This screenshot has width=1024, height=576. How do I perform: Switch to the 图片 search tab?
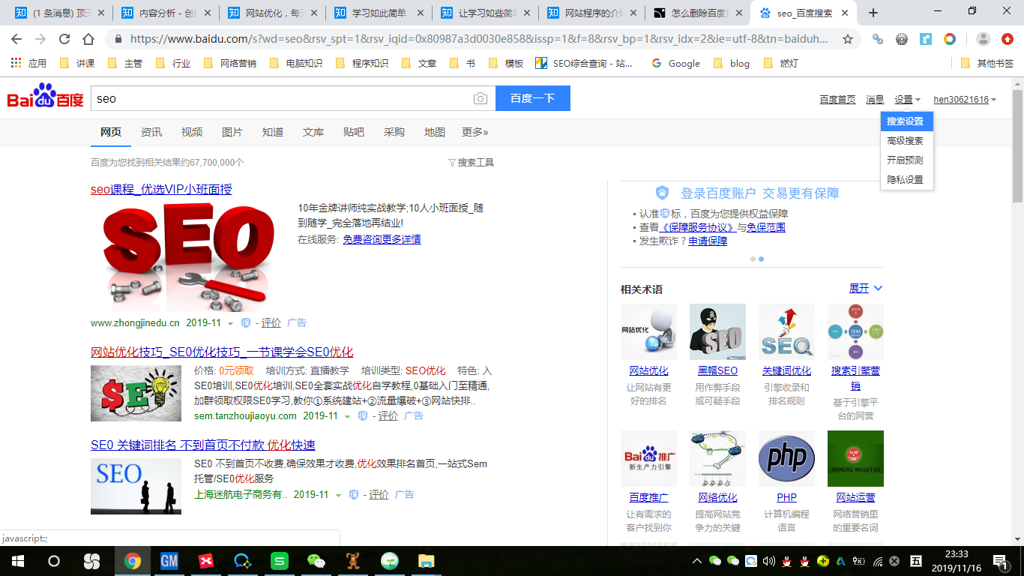pyautogui.click(x=232, y=132)
